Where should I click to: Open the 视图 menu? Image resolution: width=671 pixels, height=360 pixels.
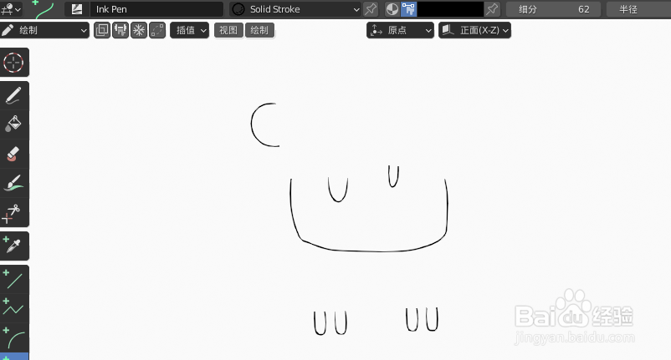[x=228, y=30]
